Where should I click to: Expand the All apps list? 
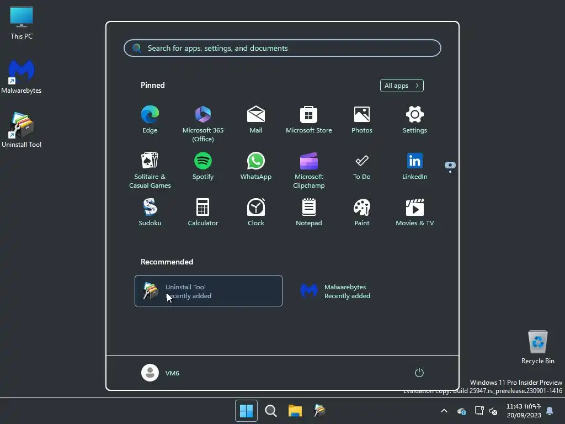click(x=402, y=86)
